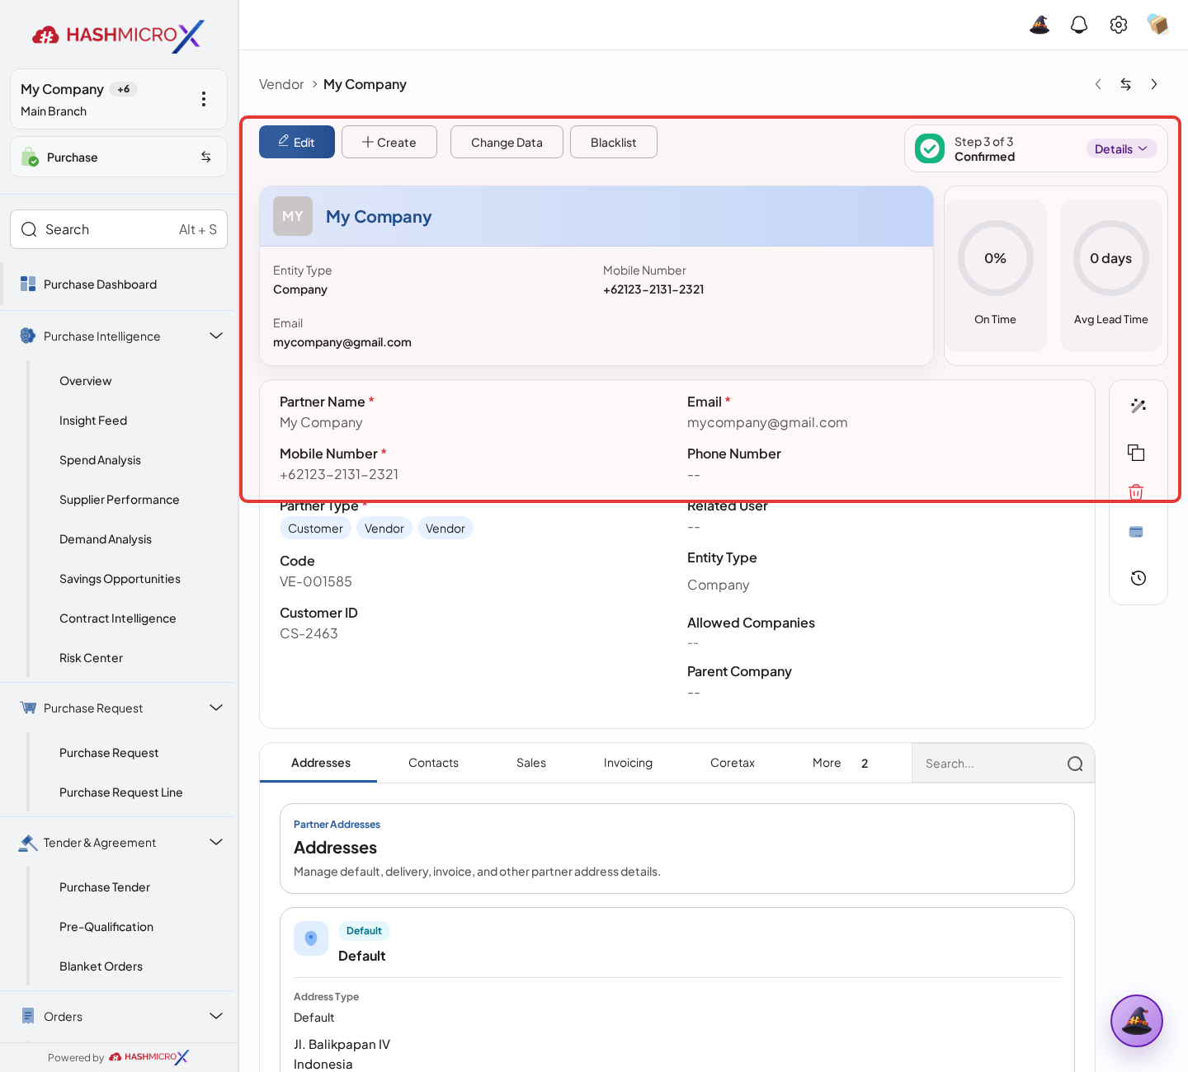Viewport: 1188px width, 1072px height.
Task: Open the Coretax tab
Action: [x=733, y=763]
